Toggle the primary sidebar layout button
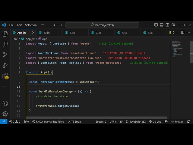Viewport: 193px width, 145px height. (x=156, y=25)
